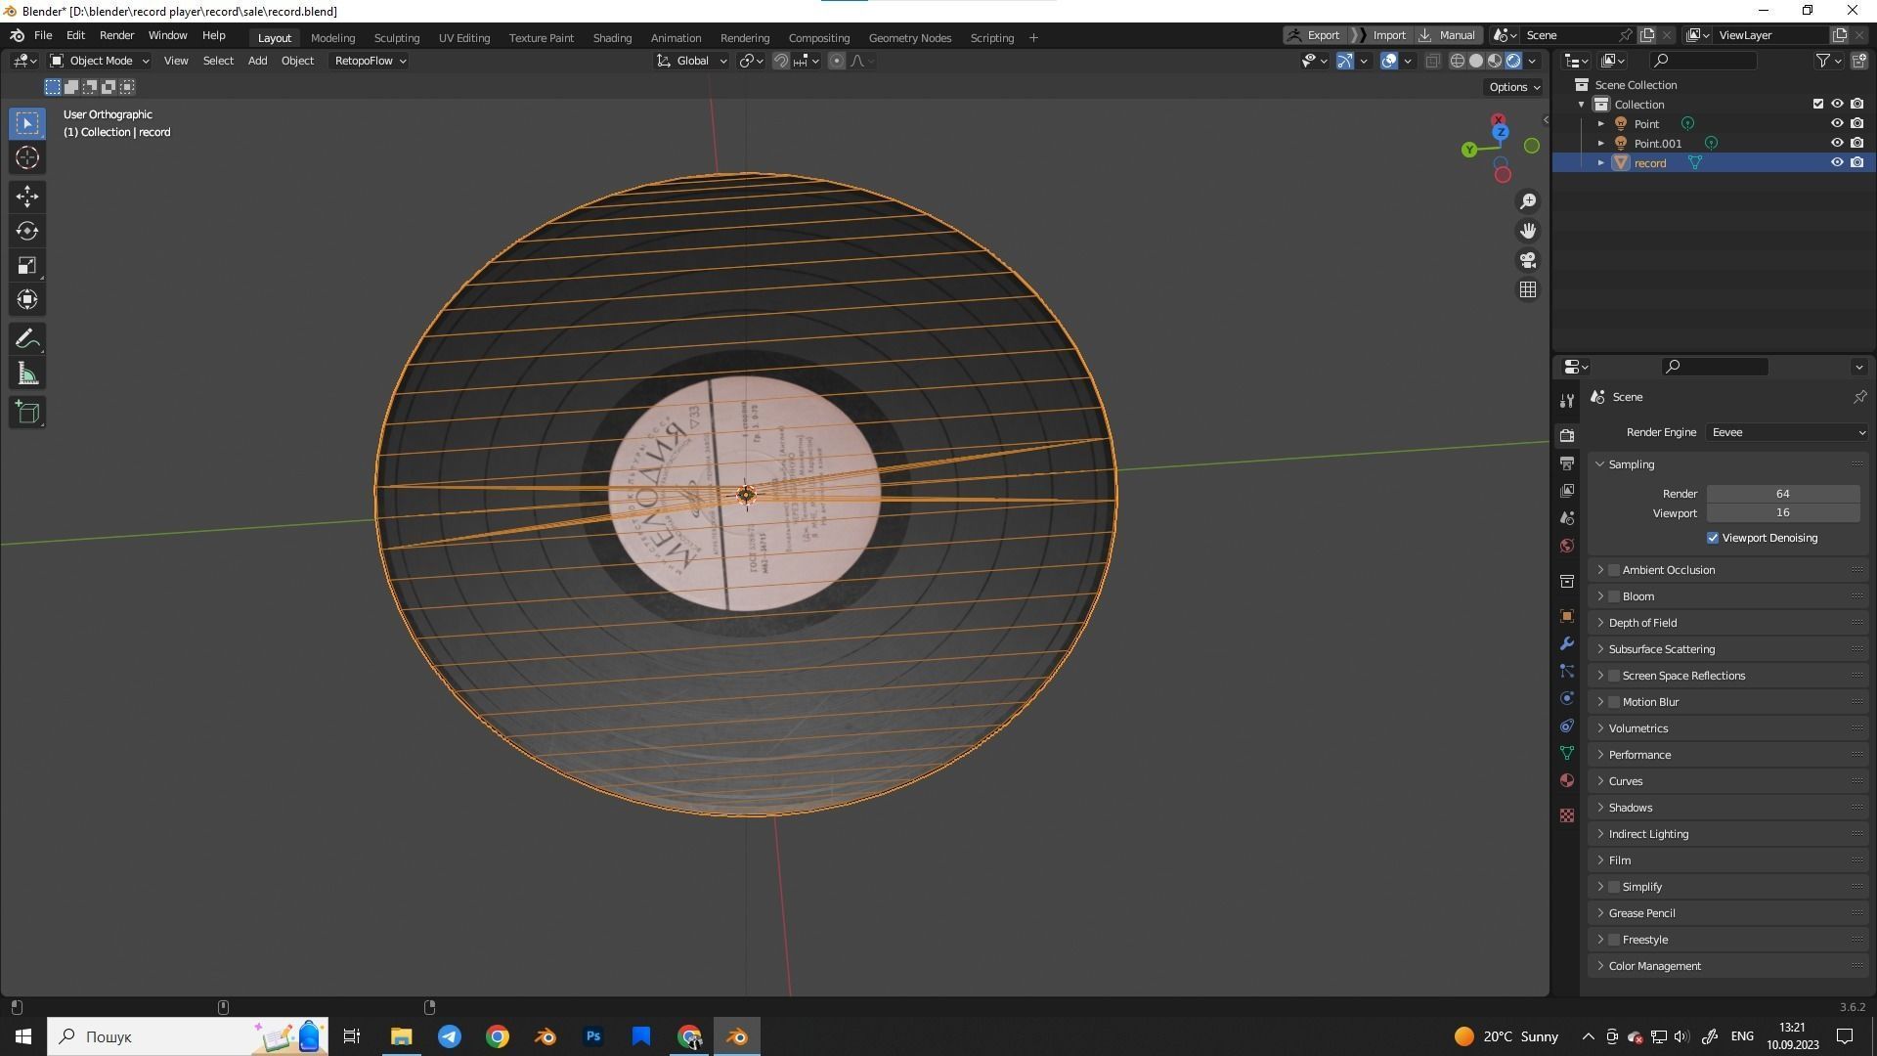Viewport: 1877px width, 1056px height.
Task: Switch to rendered viewport shading
Action: pos(1513,61)
